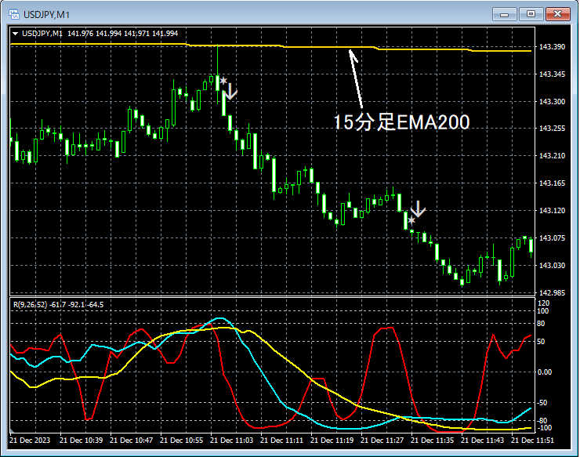580x457 pixels.
Task: Click the 21 Dec 10:39 time label
Action: (82, 441)
